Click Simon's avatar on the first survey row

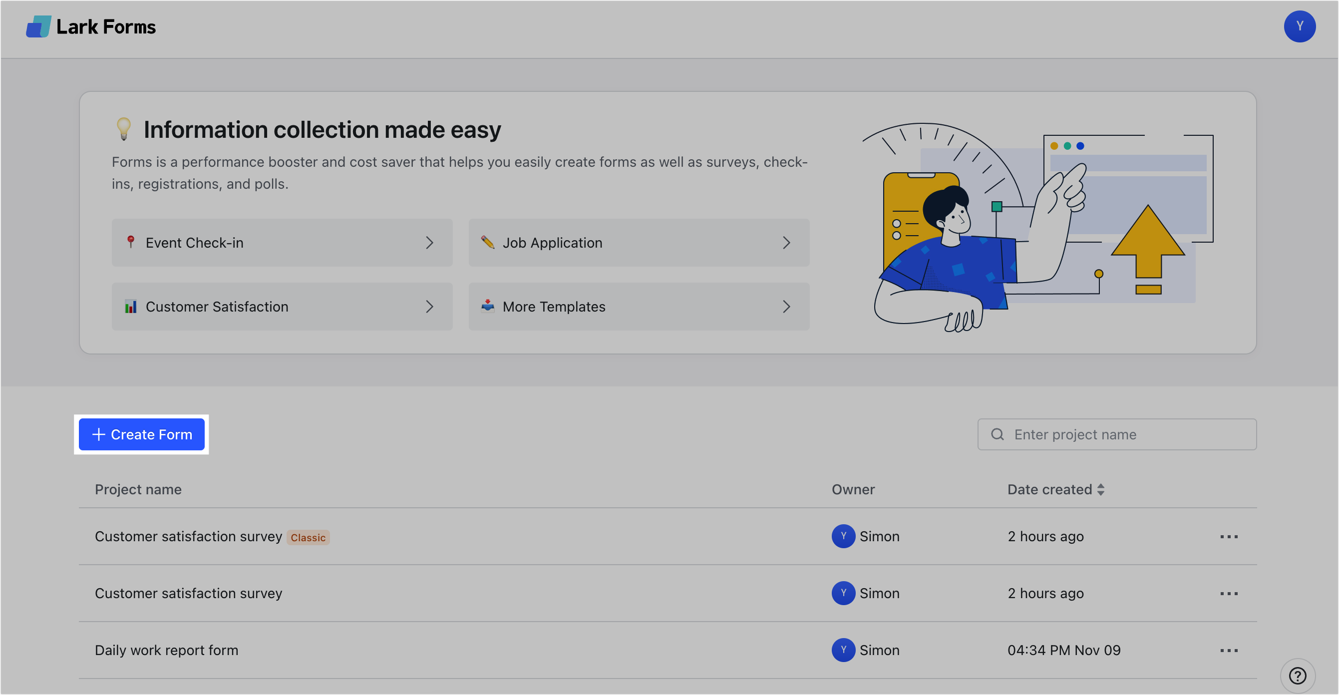pyautogui.click(x=843, y=536)
